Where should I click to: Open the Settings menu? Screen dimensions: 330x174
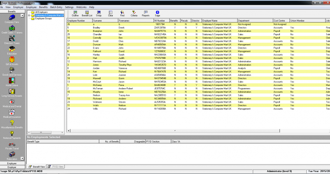(x=69, y=7)
